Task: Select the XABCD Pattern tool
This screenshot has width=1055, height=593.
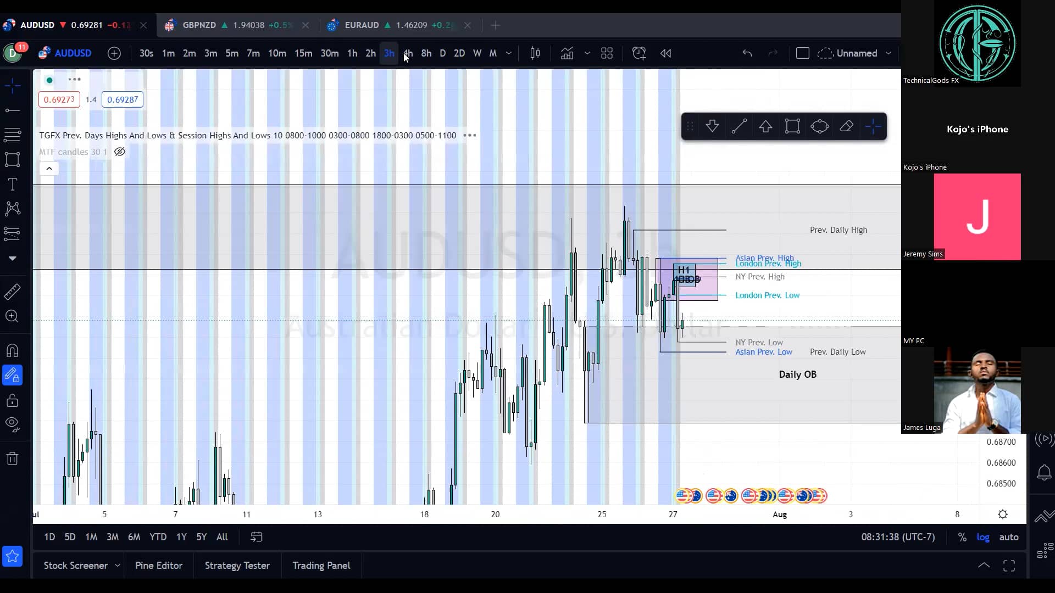Action: click(12, 209)
